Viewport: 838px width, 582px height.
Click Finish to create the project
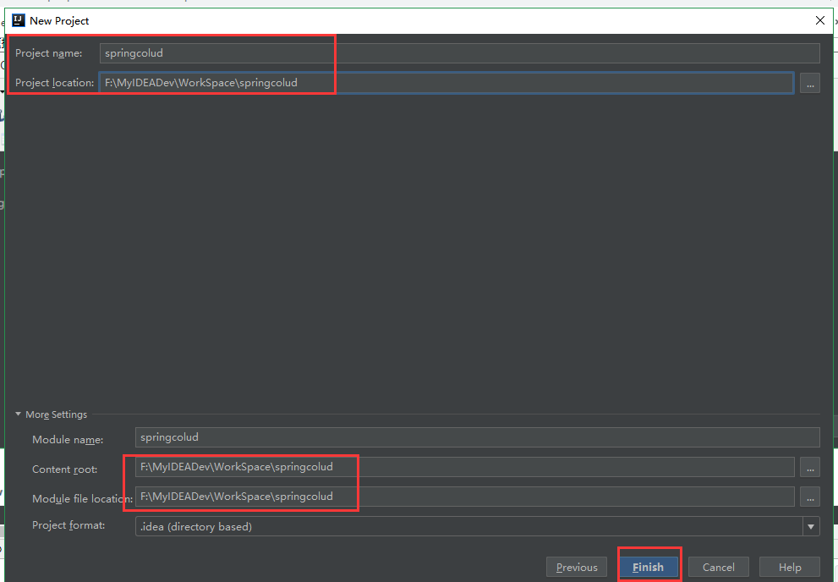click(649, 567)
